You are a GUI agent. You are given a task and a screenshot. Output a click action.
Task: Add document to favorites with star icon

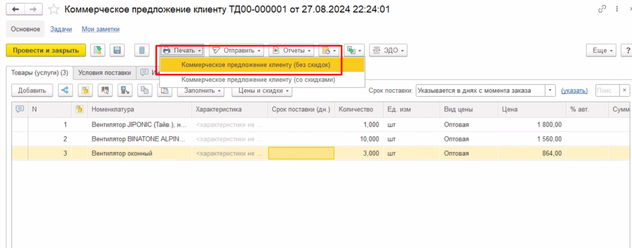(54, 9)
